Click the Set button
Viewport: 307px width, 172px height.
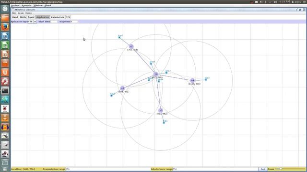point(262,169)
